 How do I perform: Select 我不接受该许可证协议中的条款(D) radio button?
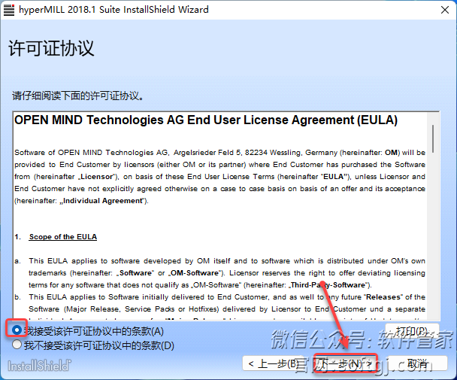(x=17, y=345)
